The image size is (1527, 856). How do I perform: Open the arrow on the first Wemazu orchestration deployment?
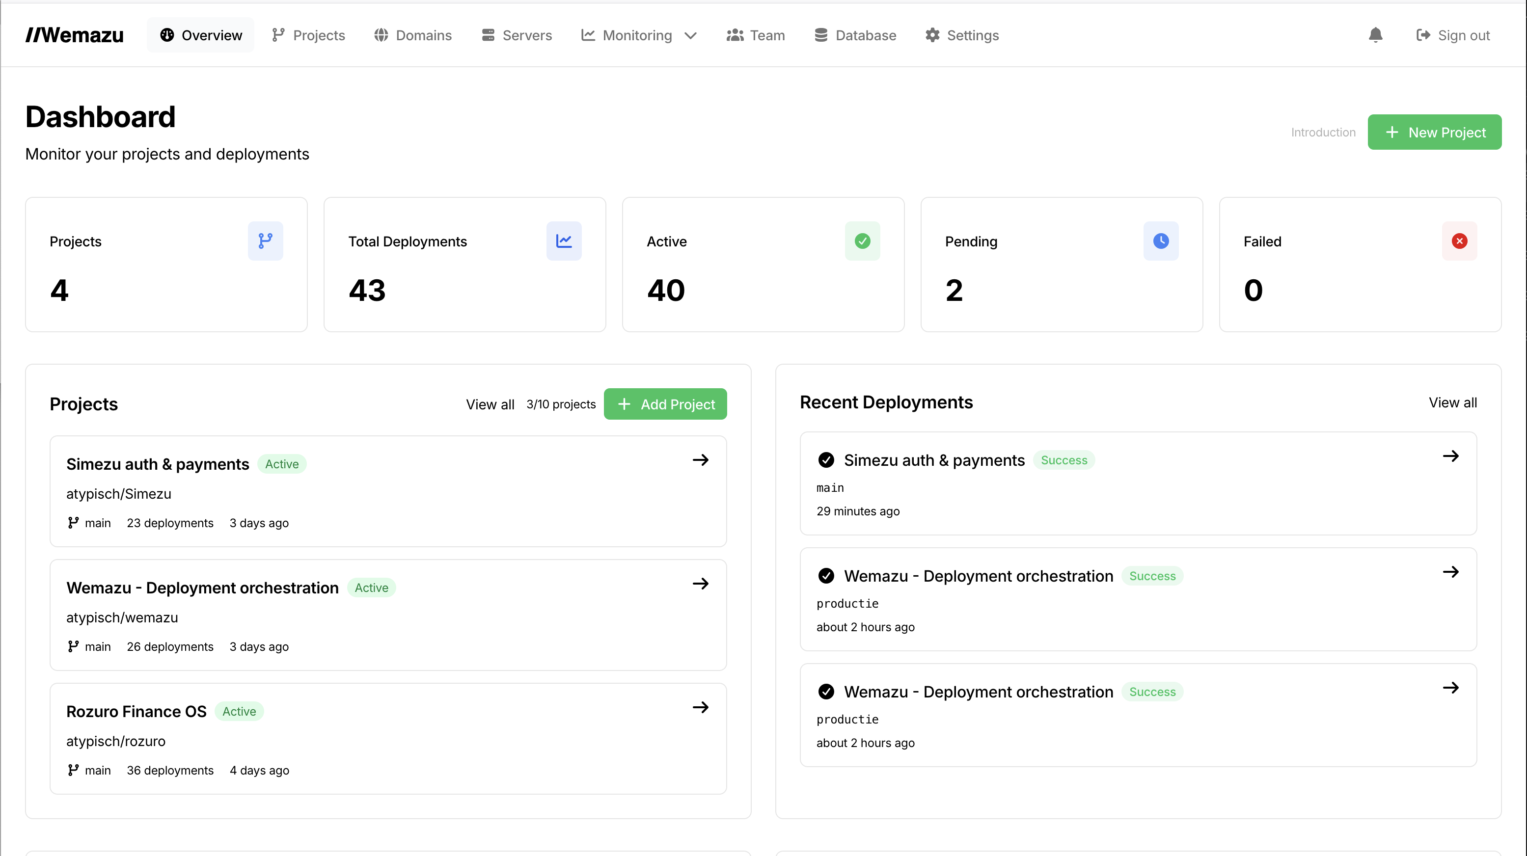pos(1451,571)
